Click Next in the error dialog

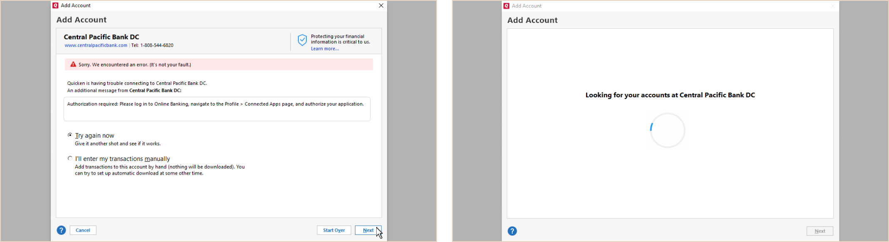(x=368, y=230)
